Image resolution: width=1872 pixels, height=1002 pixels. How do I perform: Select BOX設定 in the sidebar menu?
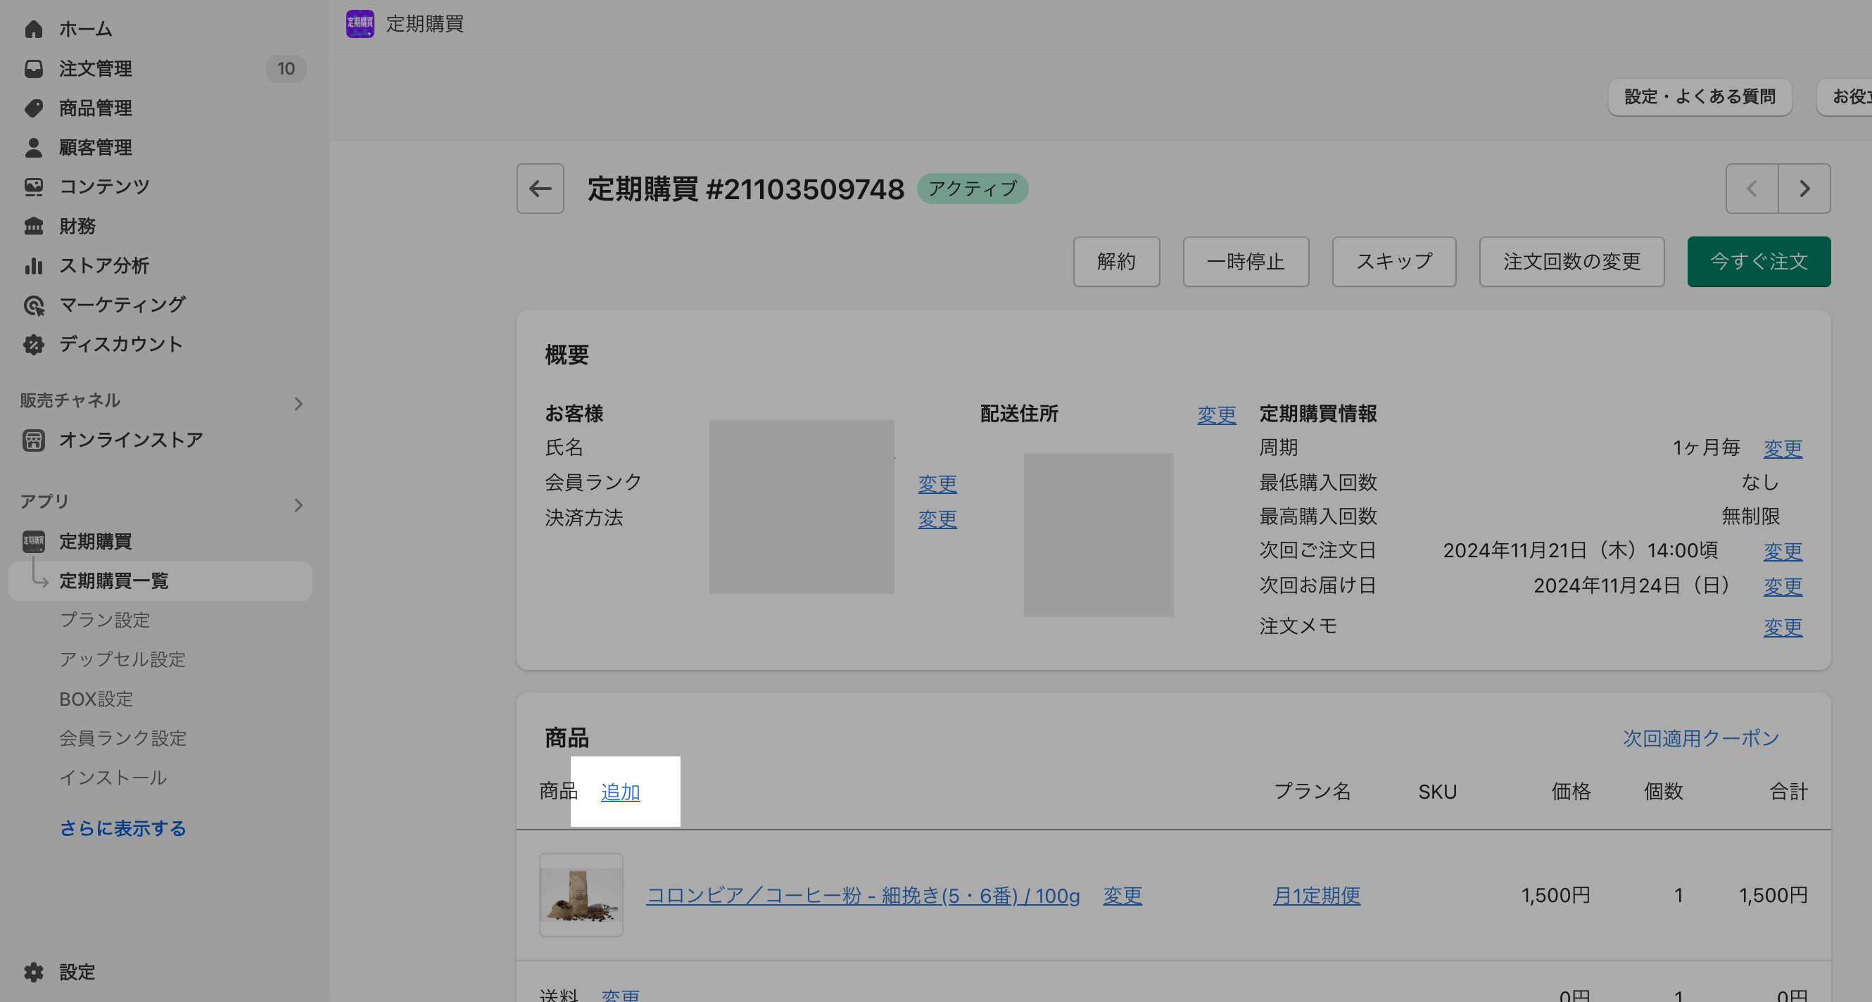pos(96,699)
